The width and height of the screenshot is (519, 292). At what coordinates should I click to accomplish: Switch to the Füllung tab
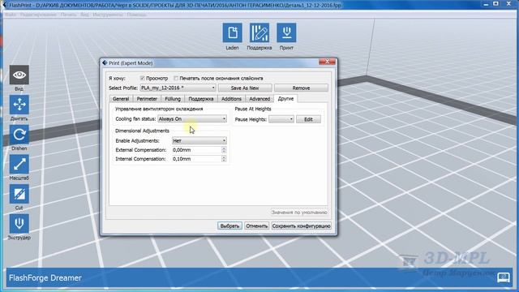pyautogui.click(x=173, y=99)
